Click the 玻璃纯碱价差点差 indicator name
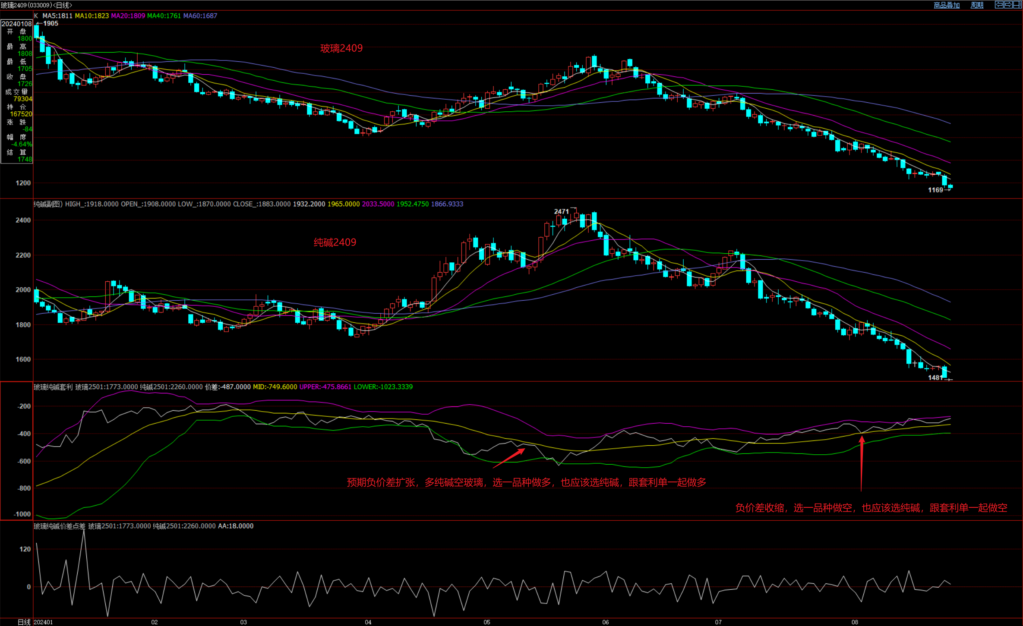The width and height of the screenshot is (1023, 626). (x=60, y=526)
